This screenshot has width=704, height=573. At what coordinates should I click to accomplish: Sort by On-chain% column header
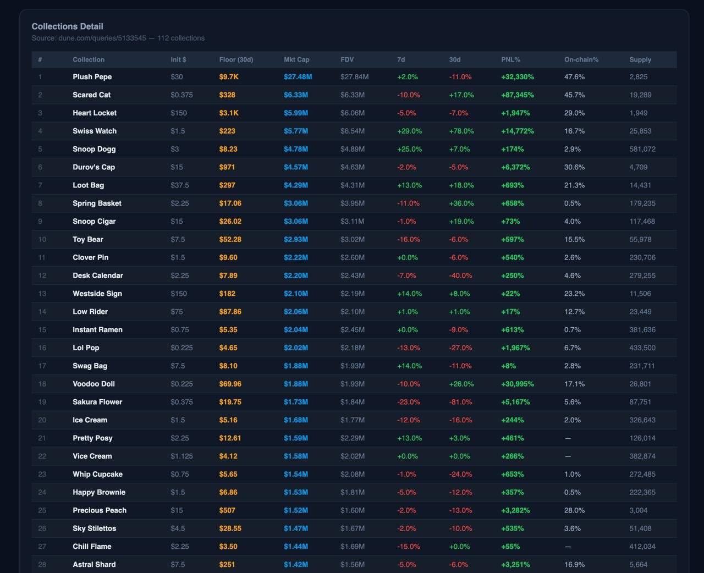581,59
